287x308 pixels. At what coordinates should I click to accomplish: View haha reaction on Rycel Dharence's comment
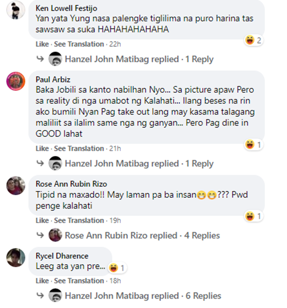117,268
